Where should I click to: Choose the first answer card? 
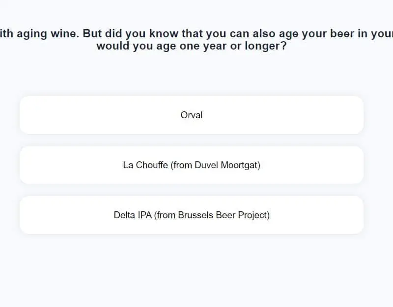192,115
